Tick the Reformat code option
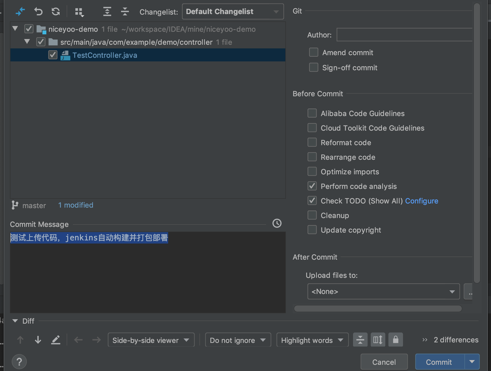The image size is (491, 371). (x=312, y=142)
